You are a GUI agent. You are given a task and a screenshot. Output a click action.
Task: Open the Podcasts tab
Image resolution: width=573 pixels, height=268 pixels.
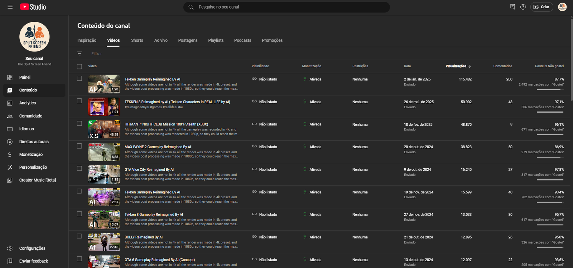coord(243,40)
